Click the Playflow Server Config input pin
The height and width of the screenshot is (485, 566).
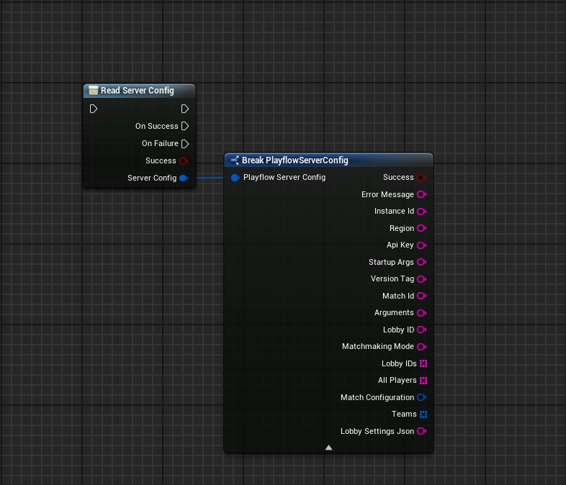[x=235, y=177]
